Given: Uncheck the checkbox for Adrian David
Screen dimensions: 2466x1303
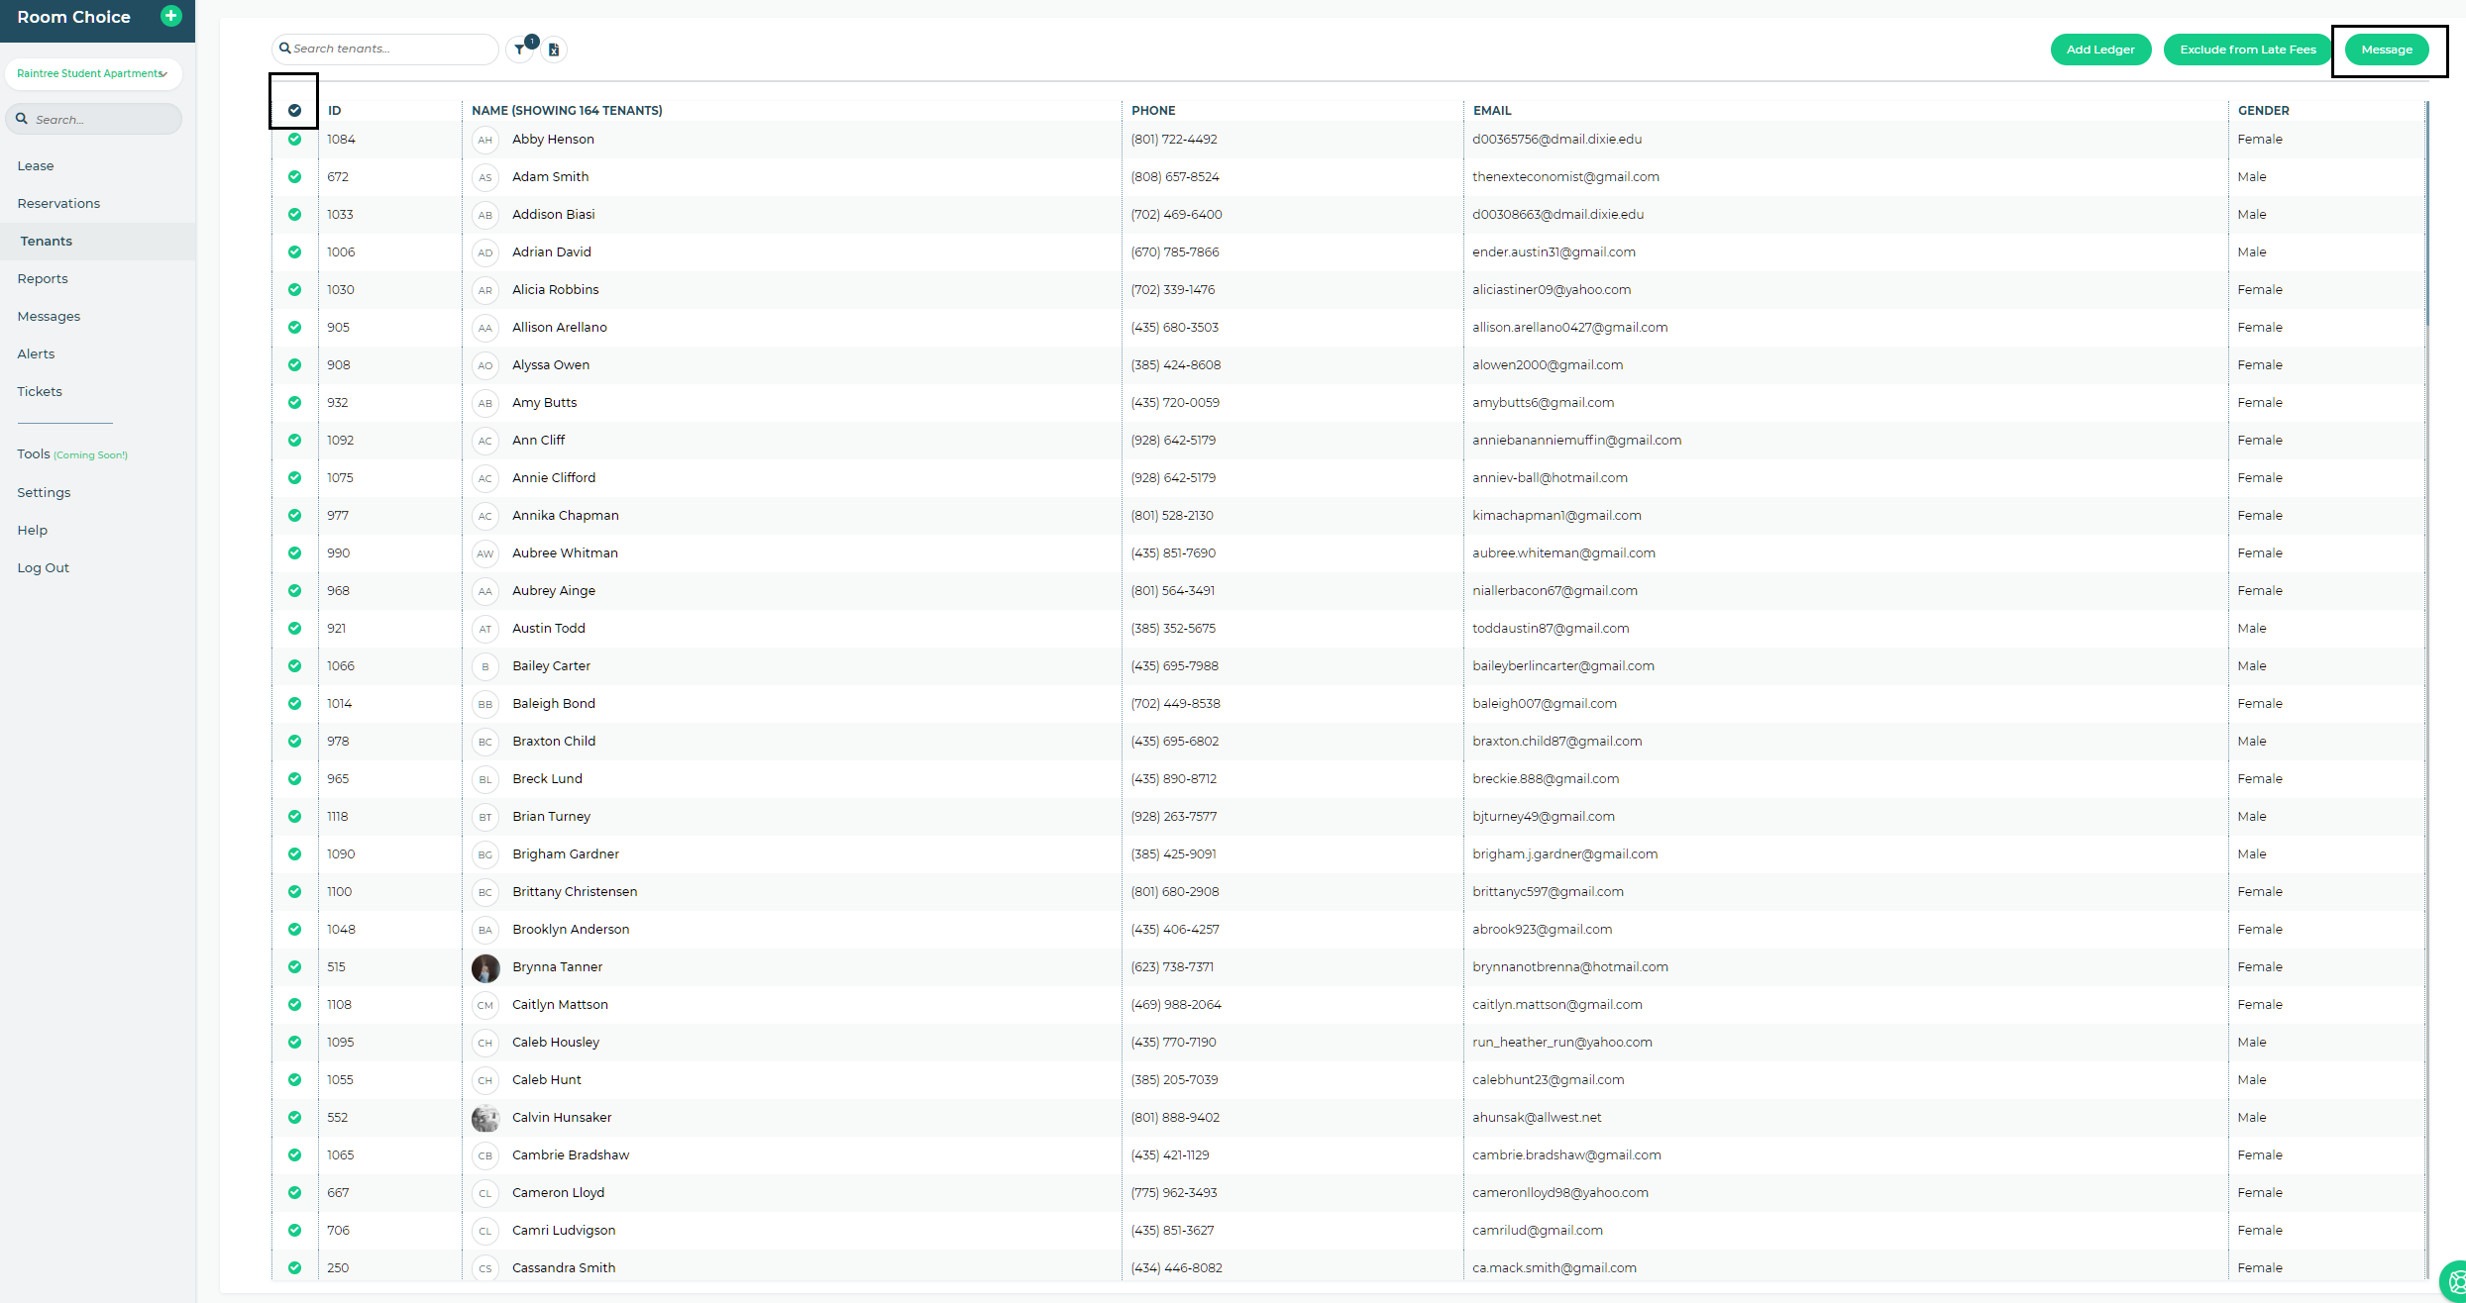Looking at the screenshot, I should 294,252.
